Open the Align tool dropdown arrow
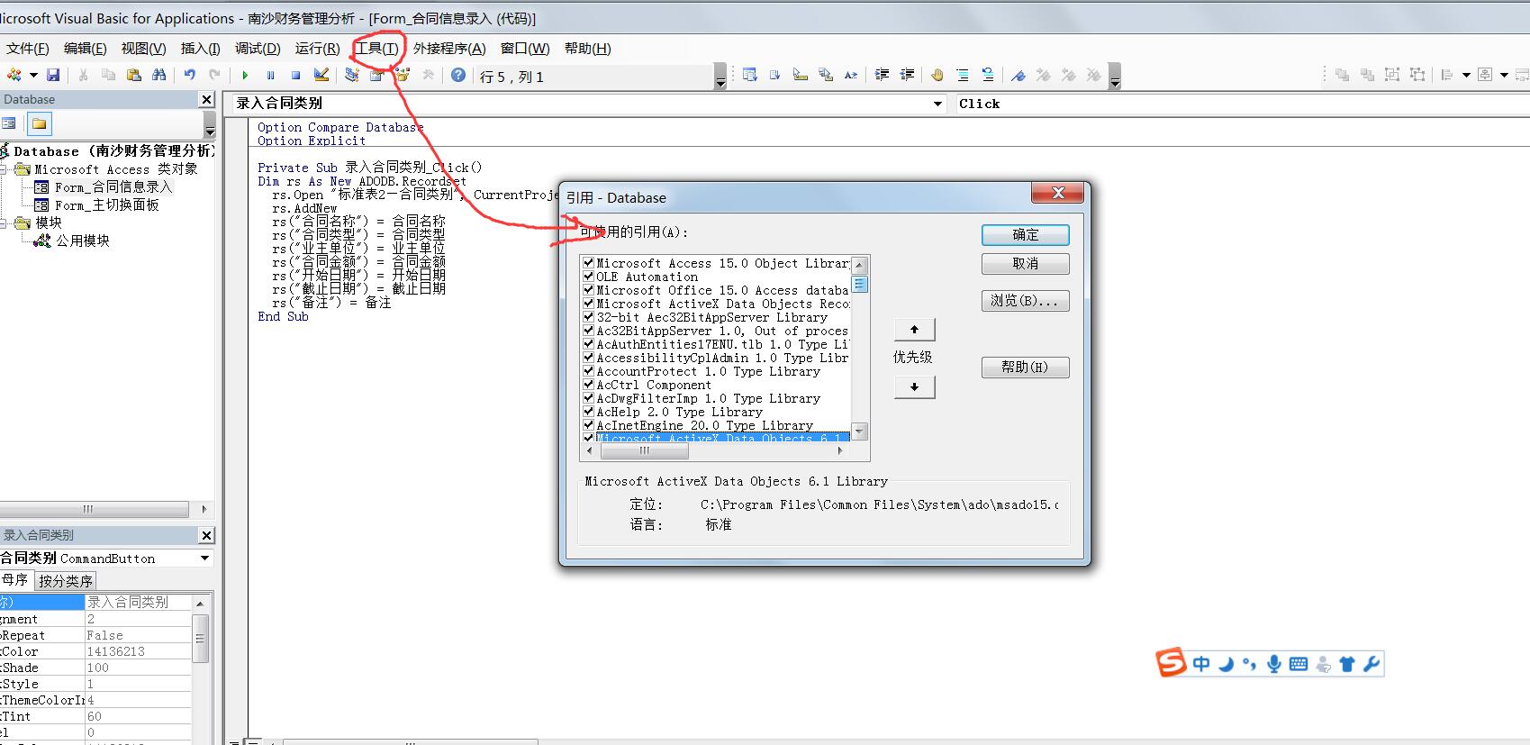This screenshot has height=745, width=1530. [1466, 75]
